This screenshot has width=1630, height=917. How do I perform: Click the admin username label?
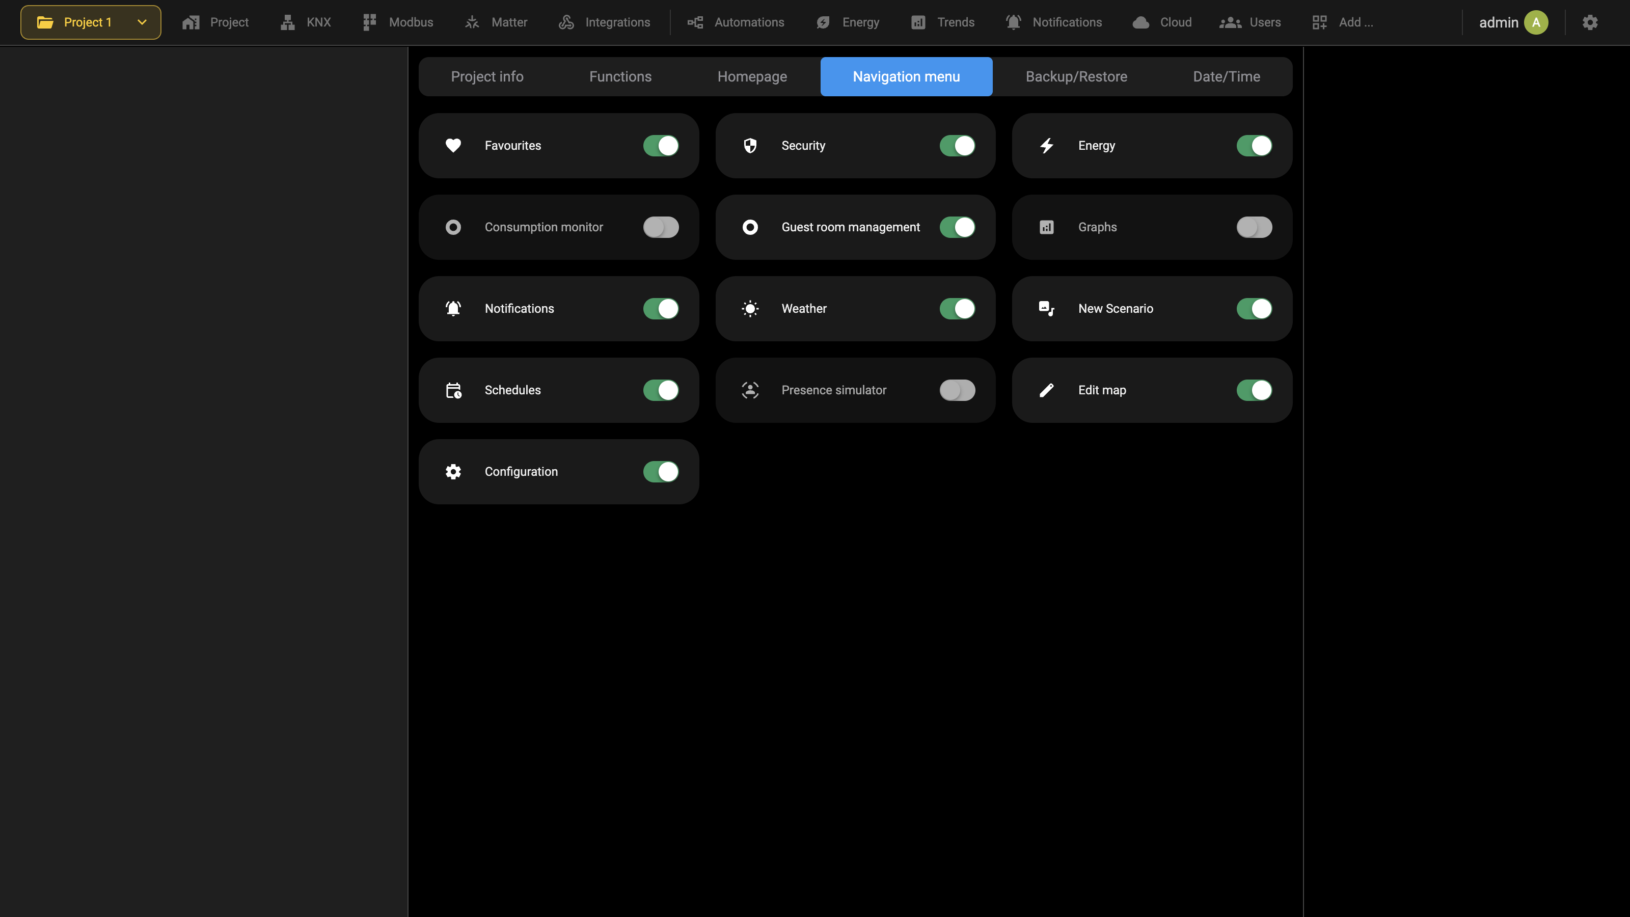(x=1499, y=23)
